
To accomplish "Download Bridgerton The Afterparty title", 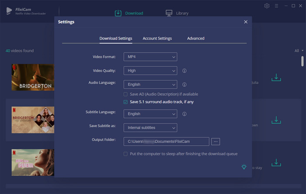I will [x=276, y=120].
